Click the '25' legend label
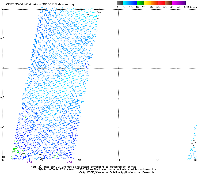The width and height of the screenshot is (198, 174). coord(151,7)
